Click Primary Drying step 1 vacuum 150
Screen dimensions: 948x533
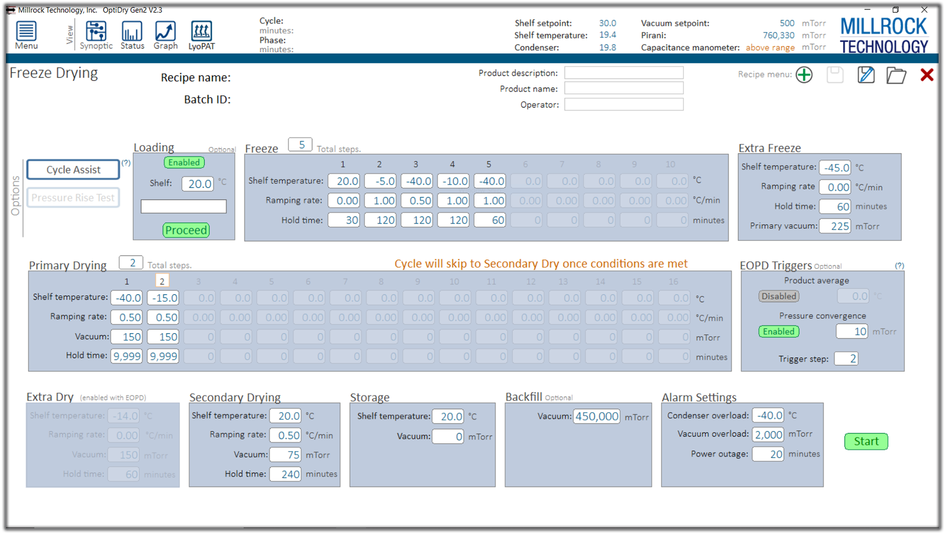tap(127, 337)
